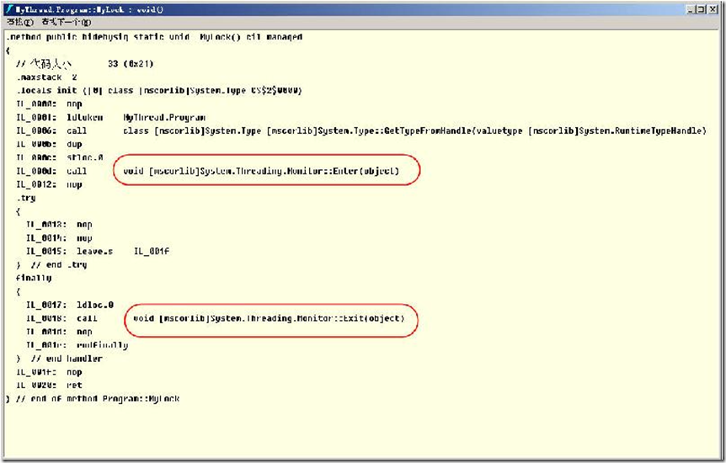The image size is (726, 463).
Task: Click the '// end handler' comment
Action: click(67, 359)
